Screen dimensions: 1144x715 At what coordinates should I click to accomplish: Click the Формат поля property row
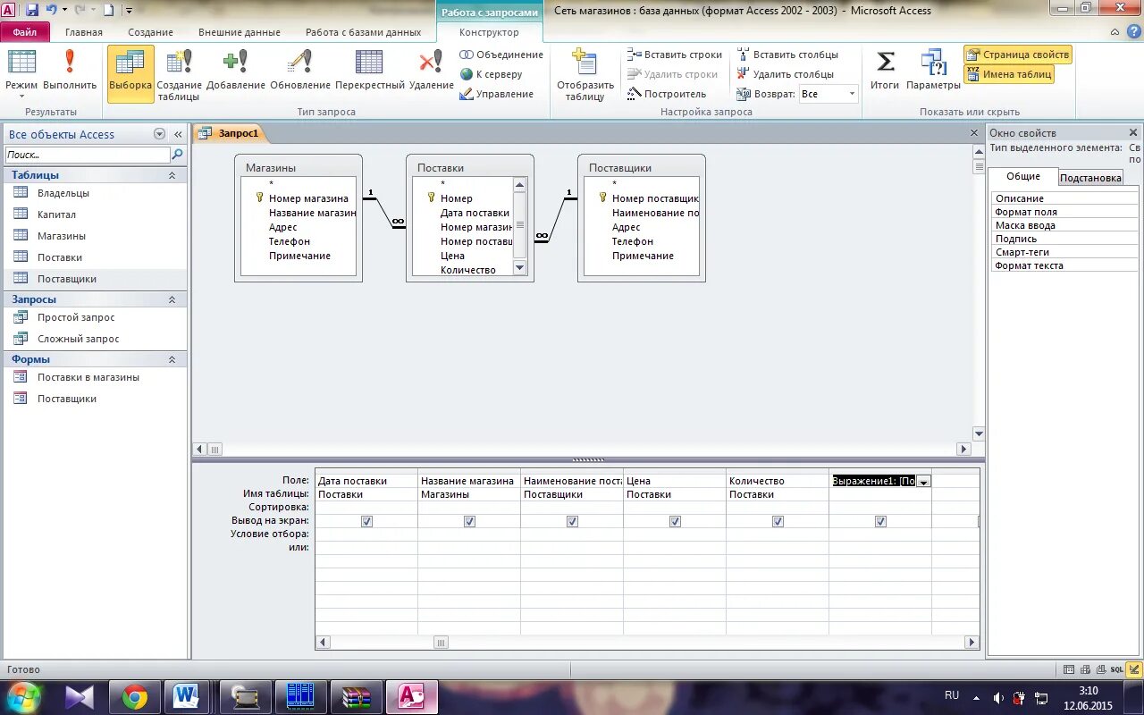(x=1064, y=212)
